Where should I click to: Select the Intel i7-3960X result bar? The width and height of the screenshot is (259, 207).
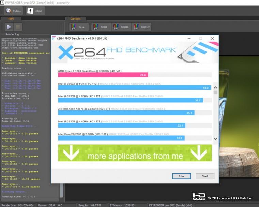tap(134, 88)
